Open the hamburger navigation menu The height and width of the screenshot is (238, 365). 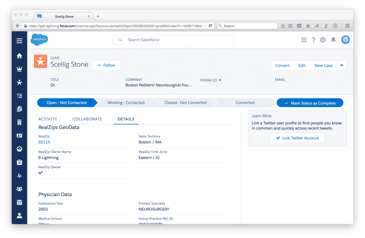click(x=19, y=40)
